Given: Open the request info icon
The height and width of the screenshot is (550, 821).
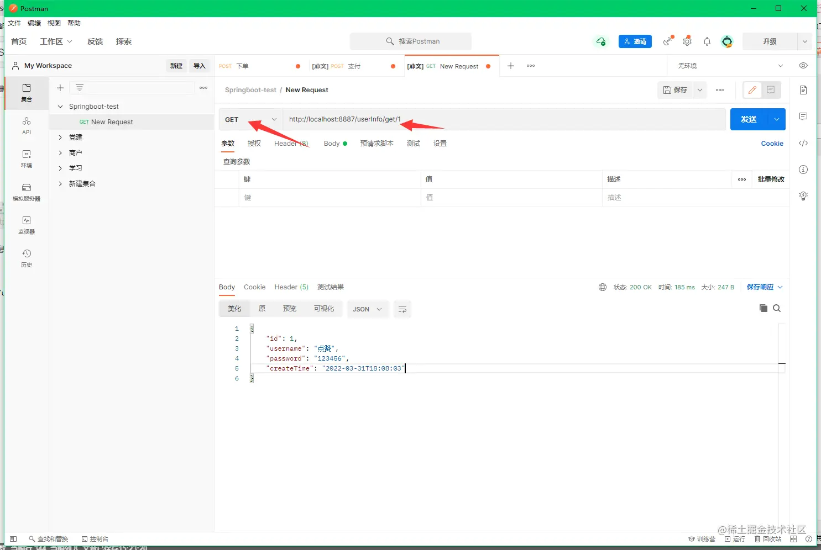Looking at the screenshot, I should (803, 170).
